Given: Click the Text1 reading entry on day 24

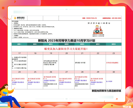Looking at the screenshot, I should coord(14,84).
